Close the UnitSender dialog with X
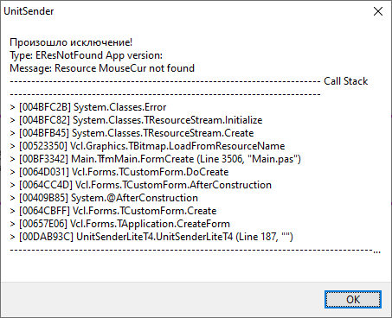This screenshot has height=318, width=392. click(x=378, y=11)
